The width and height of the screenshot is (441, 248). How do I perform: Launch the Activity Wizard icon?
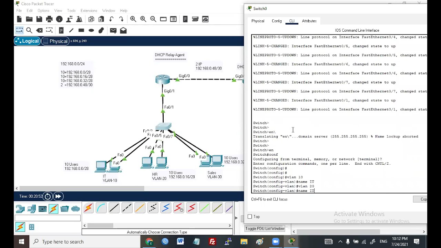[69, 19]
